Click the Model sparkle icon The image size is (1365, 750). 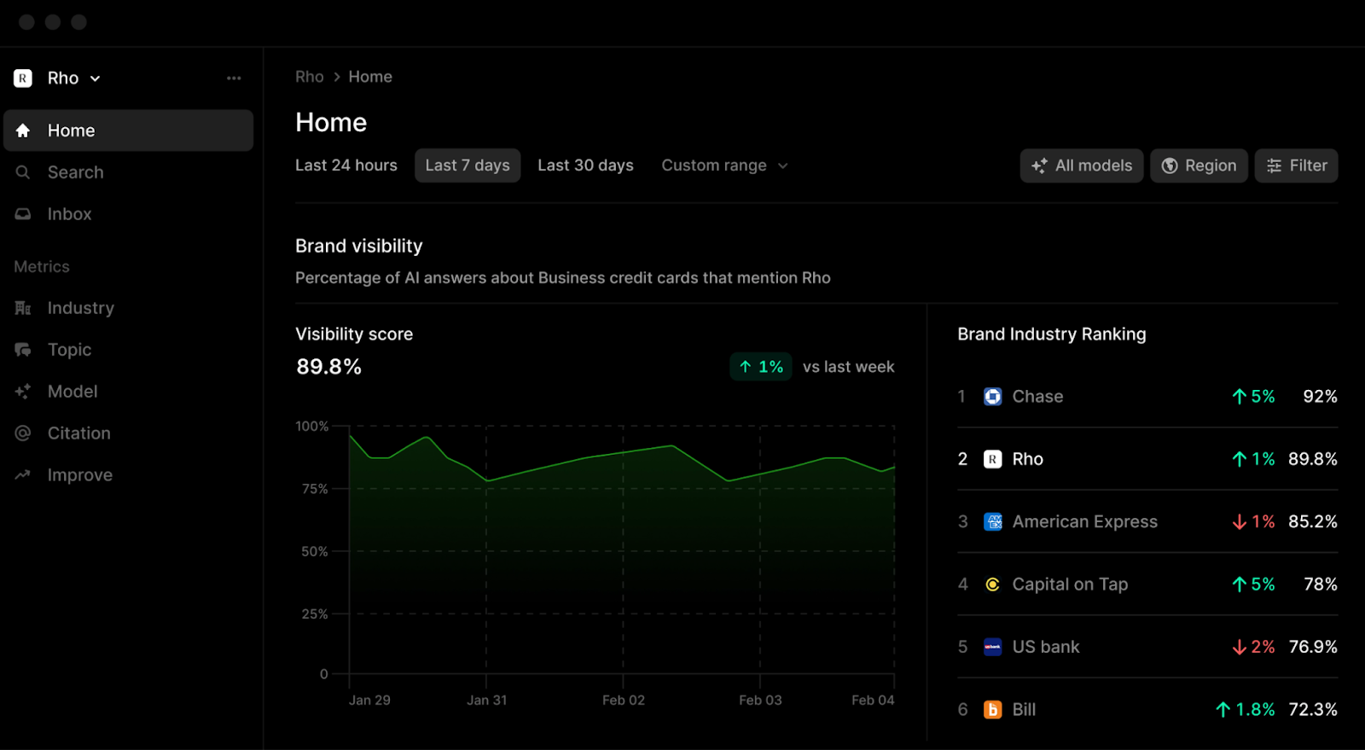[x=23, y=392]
